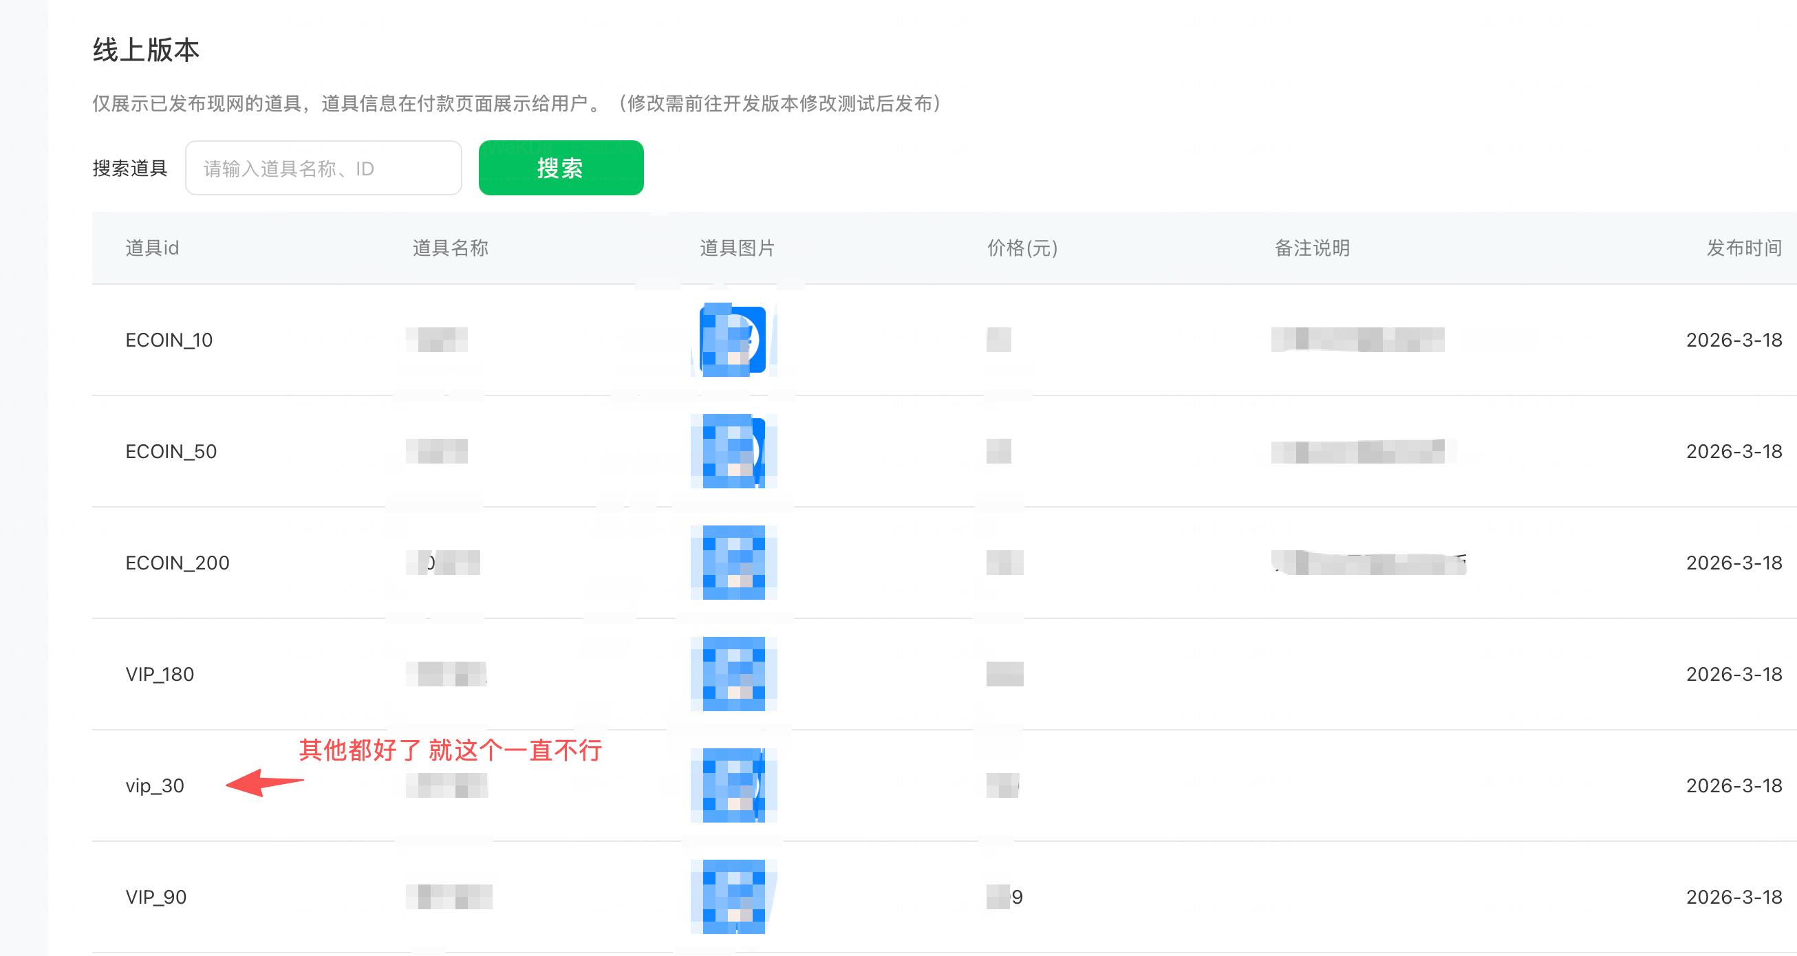The width and height of the screenshot is (1797, 956).
Task: Click the 价格(元) column header
Action: tap(1022, 248)
